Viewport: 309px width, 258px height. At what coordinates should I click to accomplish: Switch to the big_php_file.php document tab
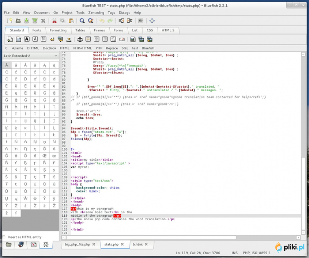point(78,244)
